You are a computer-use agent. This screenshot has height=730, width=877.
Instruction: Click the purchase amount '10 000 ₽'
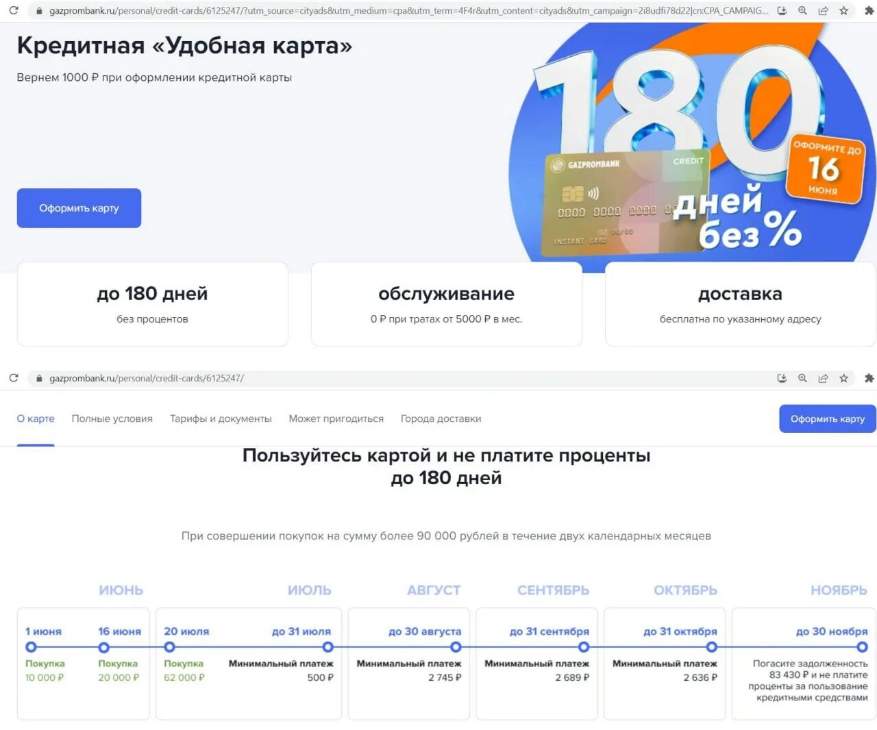click(45, 677)
